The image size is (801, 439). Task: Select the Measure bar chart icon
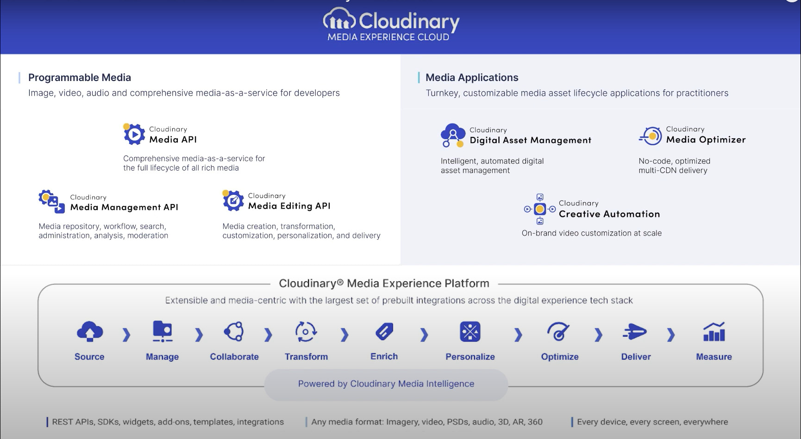pyautogui.click(x=713, y=331)
